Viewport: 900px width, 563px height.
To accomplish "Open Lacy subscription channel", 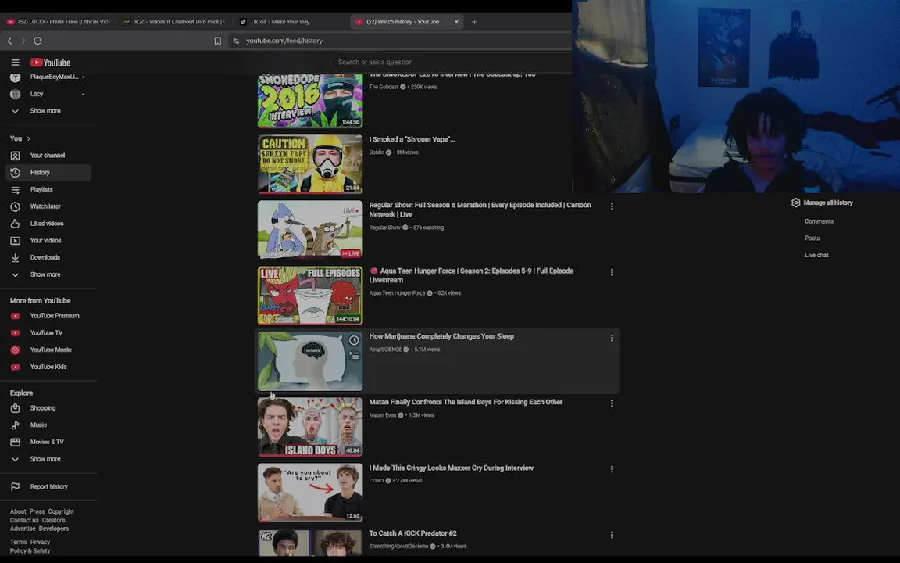I will 48,94.
